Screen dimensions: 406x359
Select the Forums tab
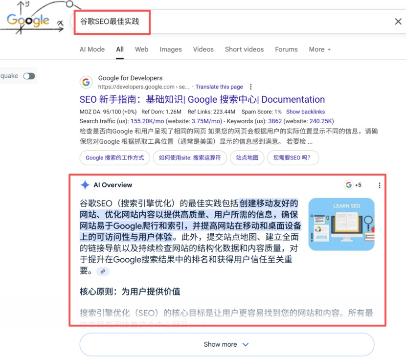point(286,49)
